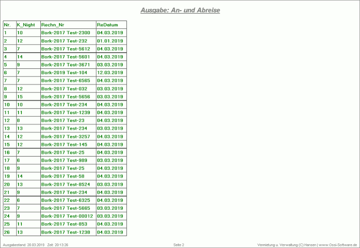Select the 'K_Night' column header

(26, 25)
